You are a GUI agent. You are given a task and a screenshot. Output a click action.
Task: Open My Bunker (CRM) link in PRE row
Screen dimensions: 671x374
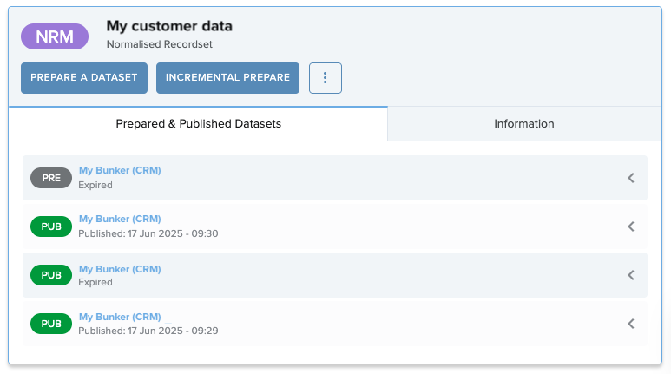coord(120,170)
